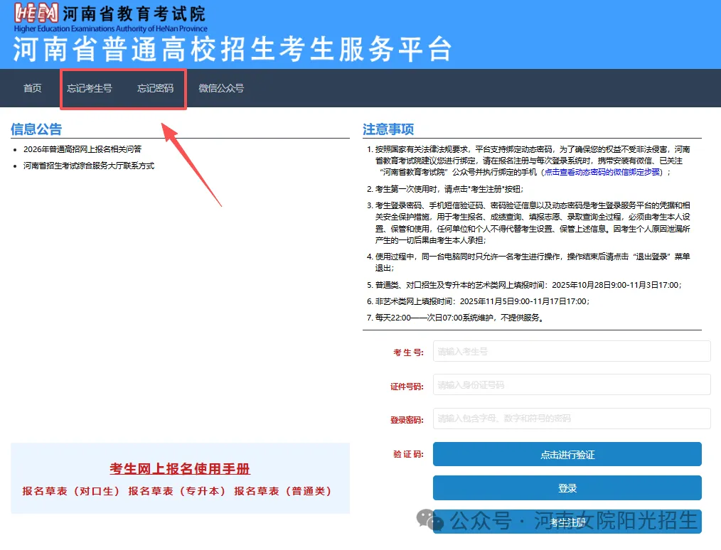Open the 忘记密码 menu item
Screen dimensions: 721x550
(155, 89)
